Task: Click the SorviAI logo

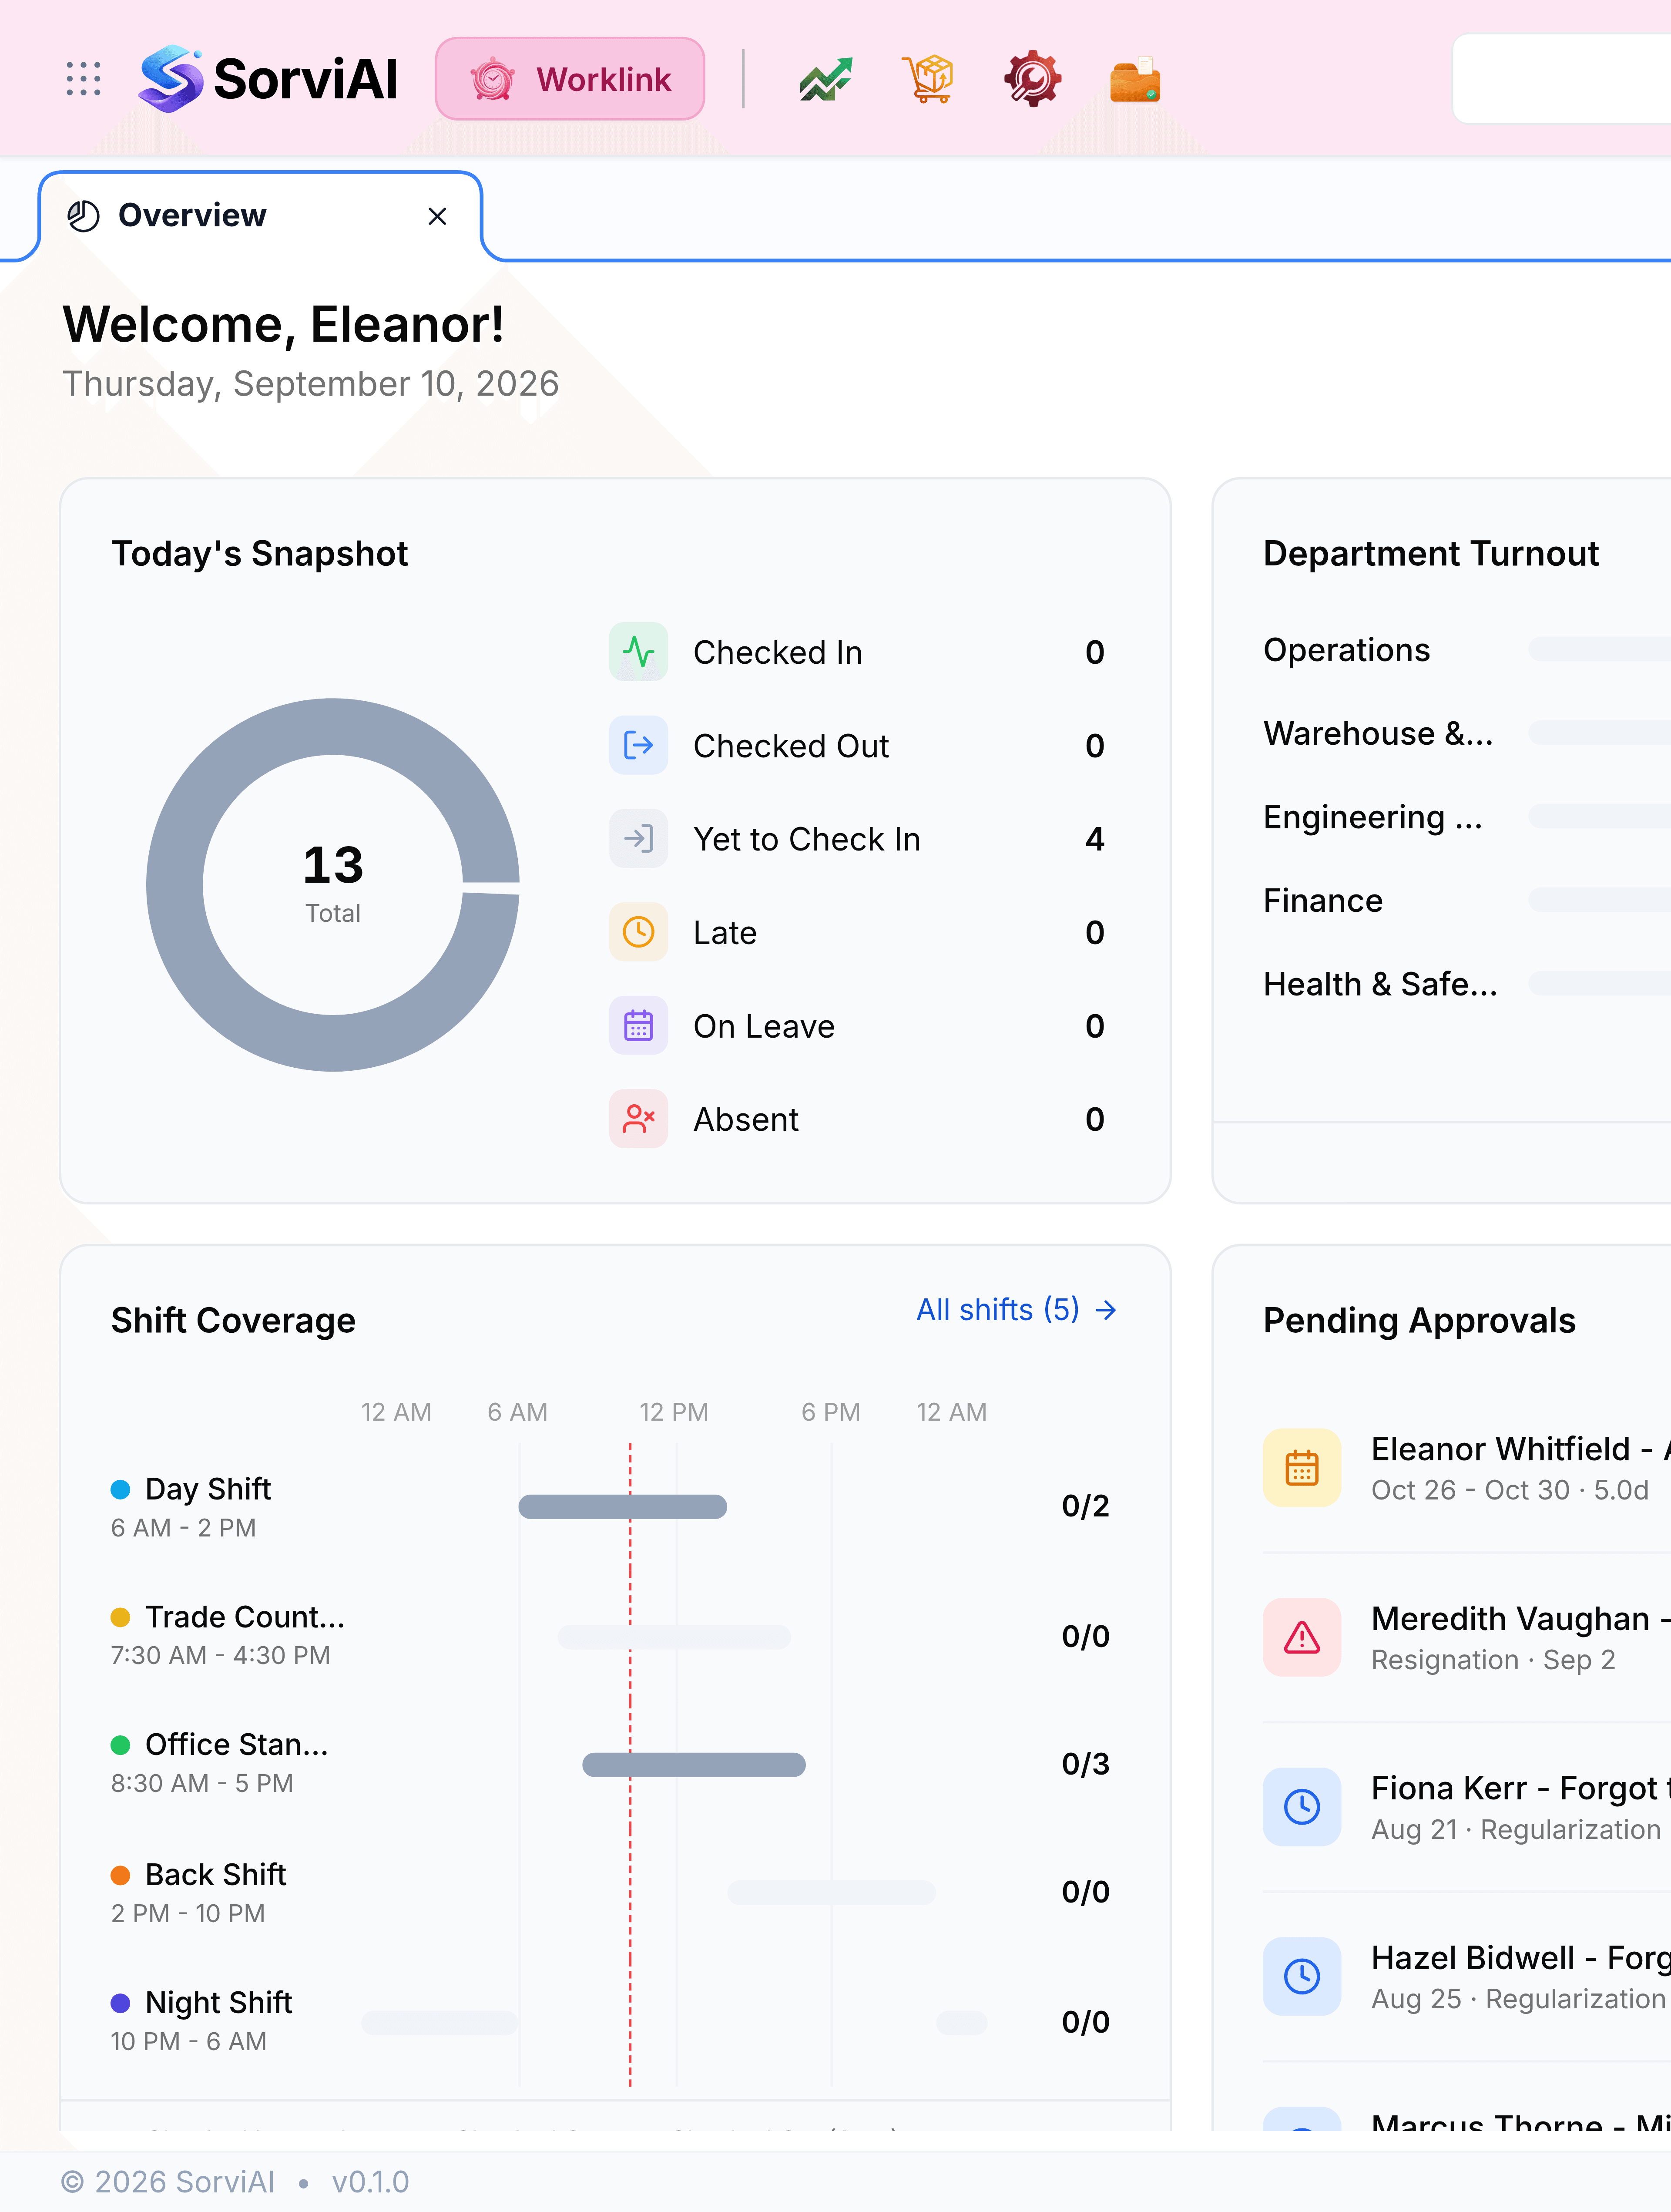Action: (x=268, y=79)
